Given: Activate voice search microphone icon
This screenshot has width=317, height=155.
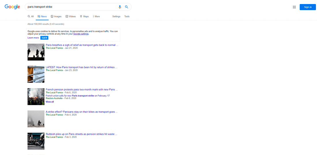Looking at the screenshot, I should click(120, 7).
